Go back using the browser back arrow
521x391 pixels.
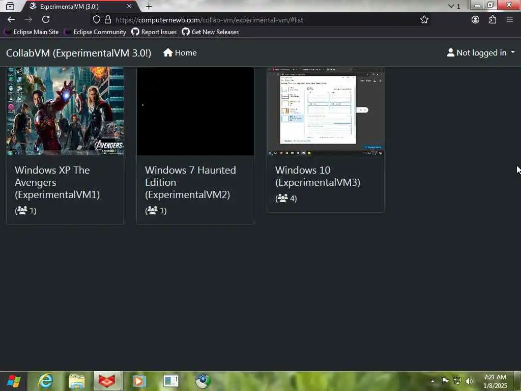(11, 20)
